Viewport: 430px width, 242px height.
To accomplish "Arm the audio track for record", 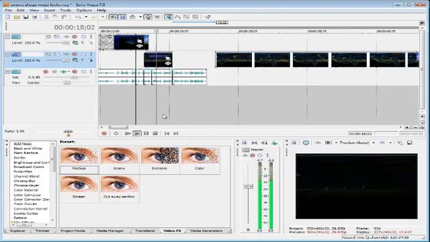I will [x=46, y=72].
